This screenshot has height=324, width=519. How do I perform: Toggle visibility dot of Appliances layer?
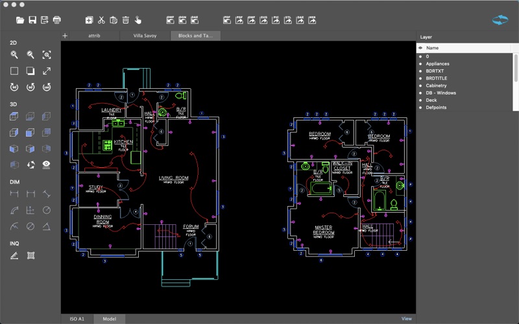tap(420, 64)
